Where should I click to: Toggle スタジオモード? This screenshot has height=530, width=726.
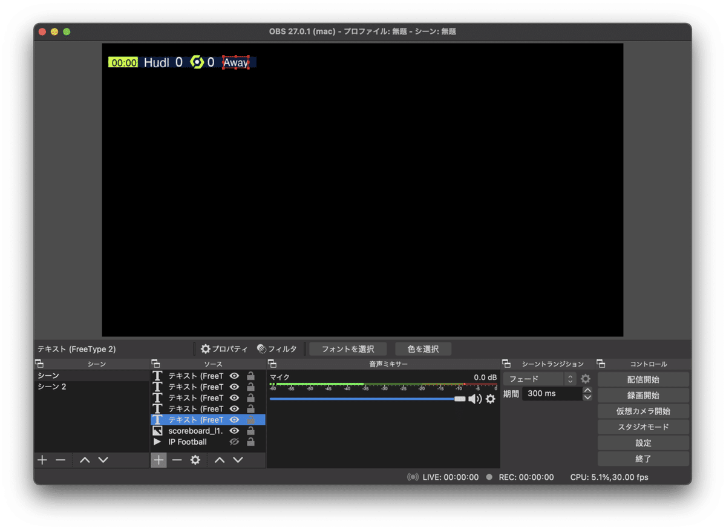pyautogui.click(x=643, y=427)
